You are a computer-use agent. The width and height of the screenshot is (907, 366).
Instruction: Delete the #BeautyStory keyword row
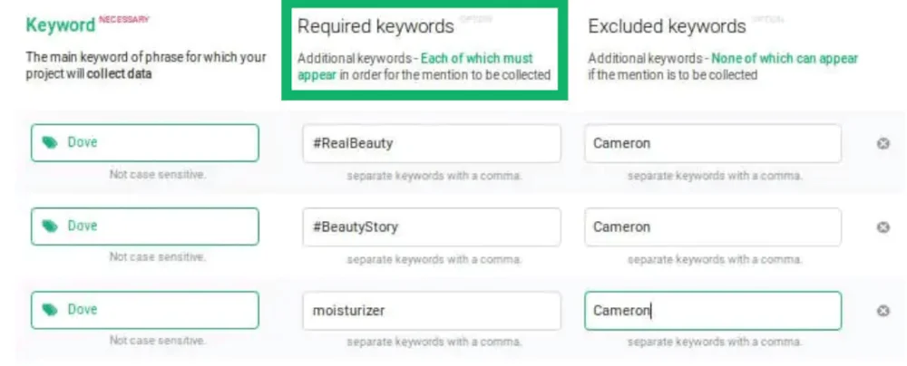pyautogui.click(x=883, y=227)
